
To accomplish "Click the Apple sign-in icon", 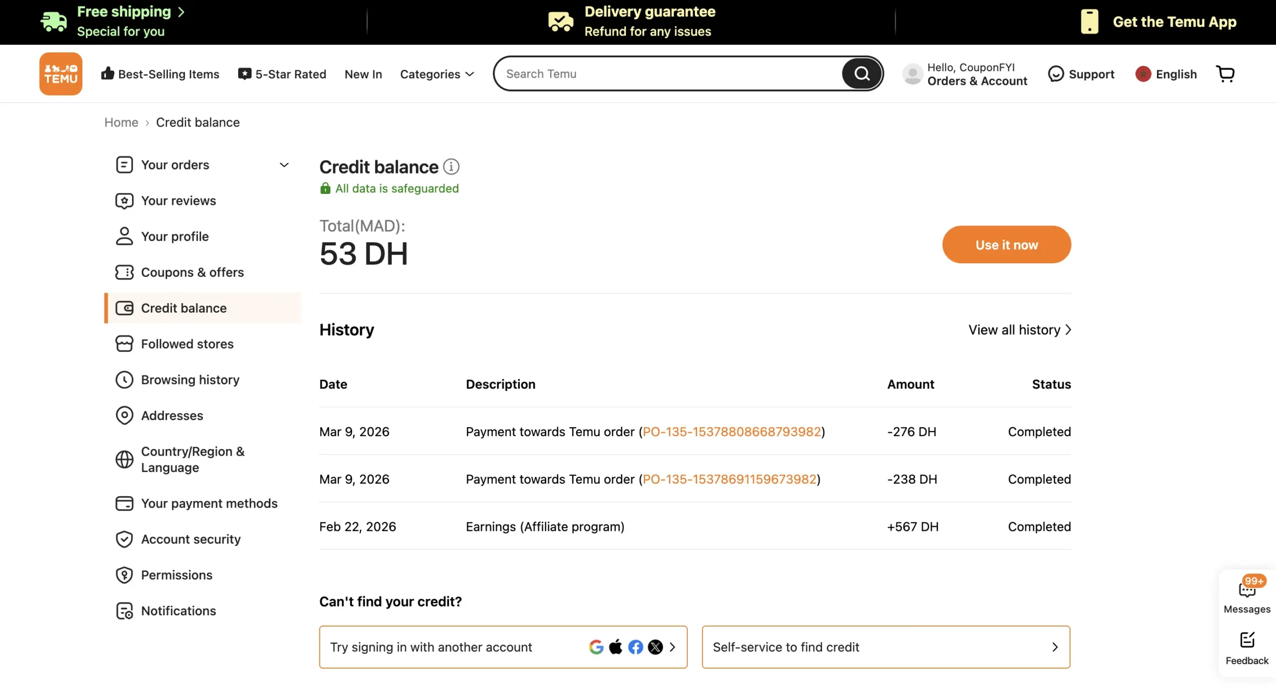I will pyautogui.click(x=616, y=647).
